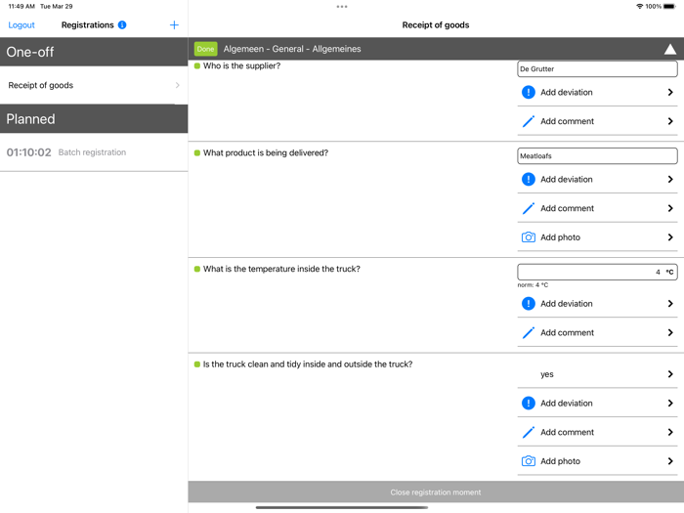Click camera icon under truck clean question
The width and height of the screenshot is (684, 513).
coord(529,461)
